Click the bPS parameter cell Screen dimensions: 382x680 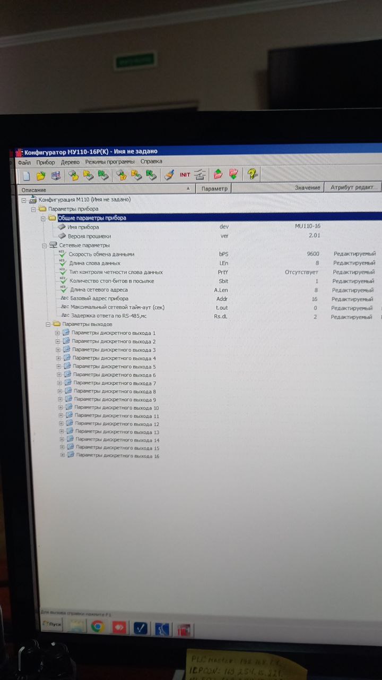coord(223,254)
